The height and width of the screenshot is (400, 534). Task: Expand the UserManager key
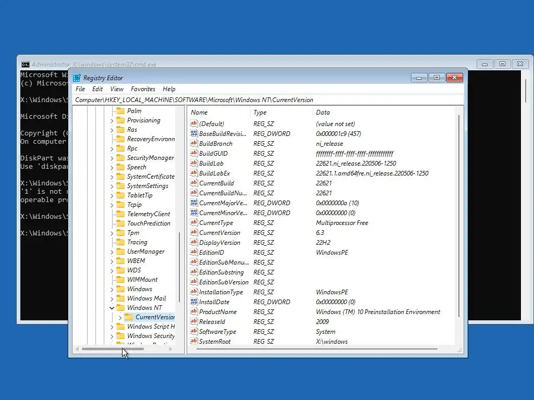(112, 252)
